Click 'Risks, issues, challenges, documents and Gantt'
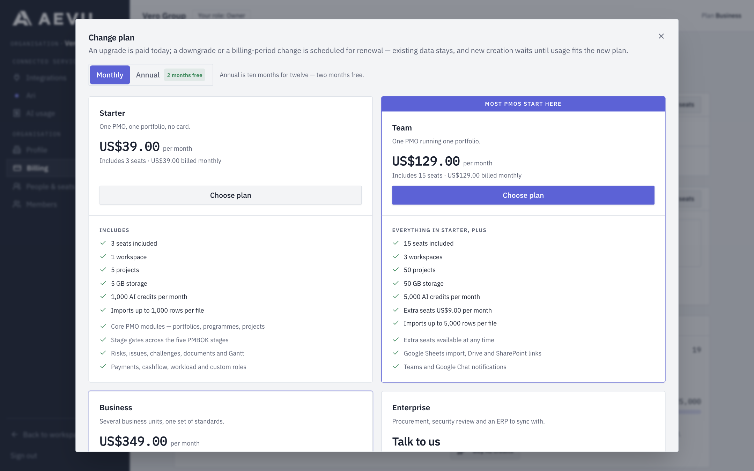Viewport: 754px width, 471px height. pos(177,353)
